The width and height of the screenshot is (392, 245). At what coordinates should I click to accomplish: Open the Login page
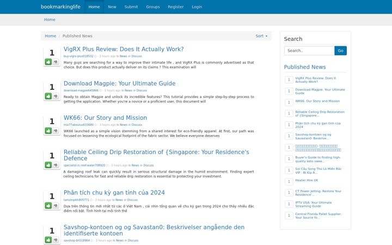point(197,7)
